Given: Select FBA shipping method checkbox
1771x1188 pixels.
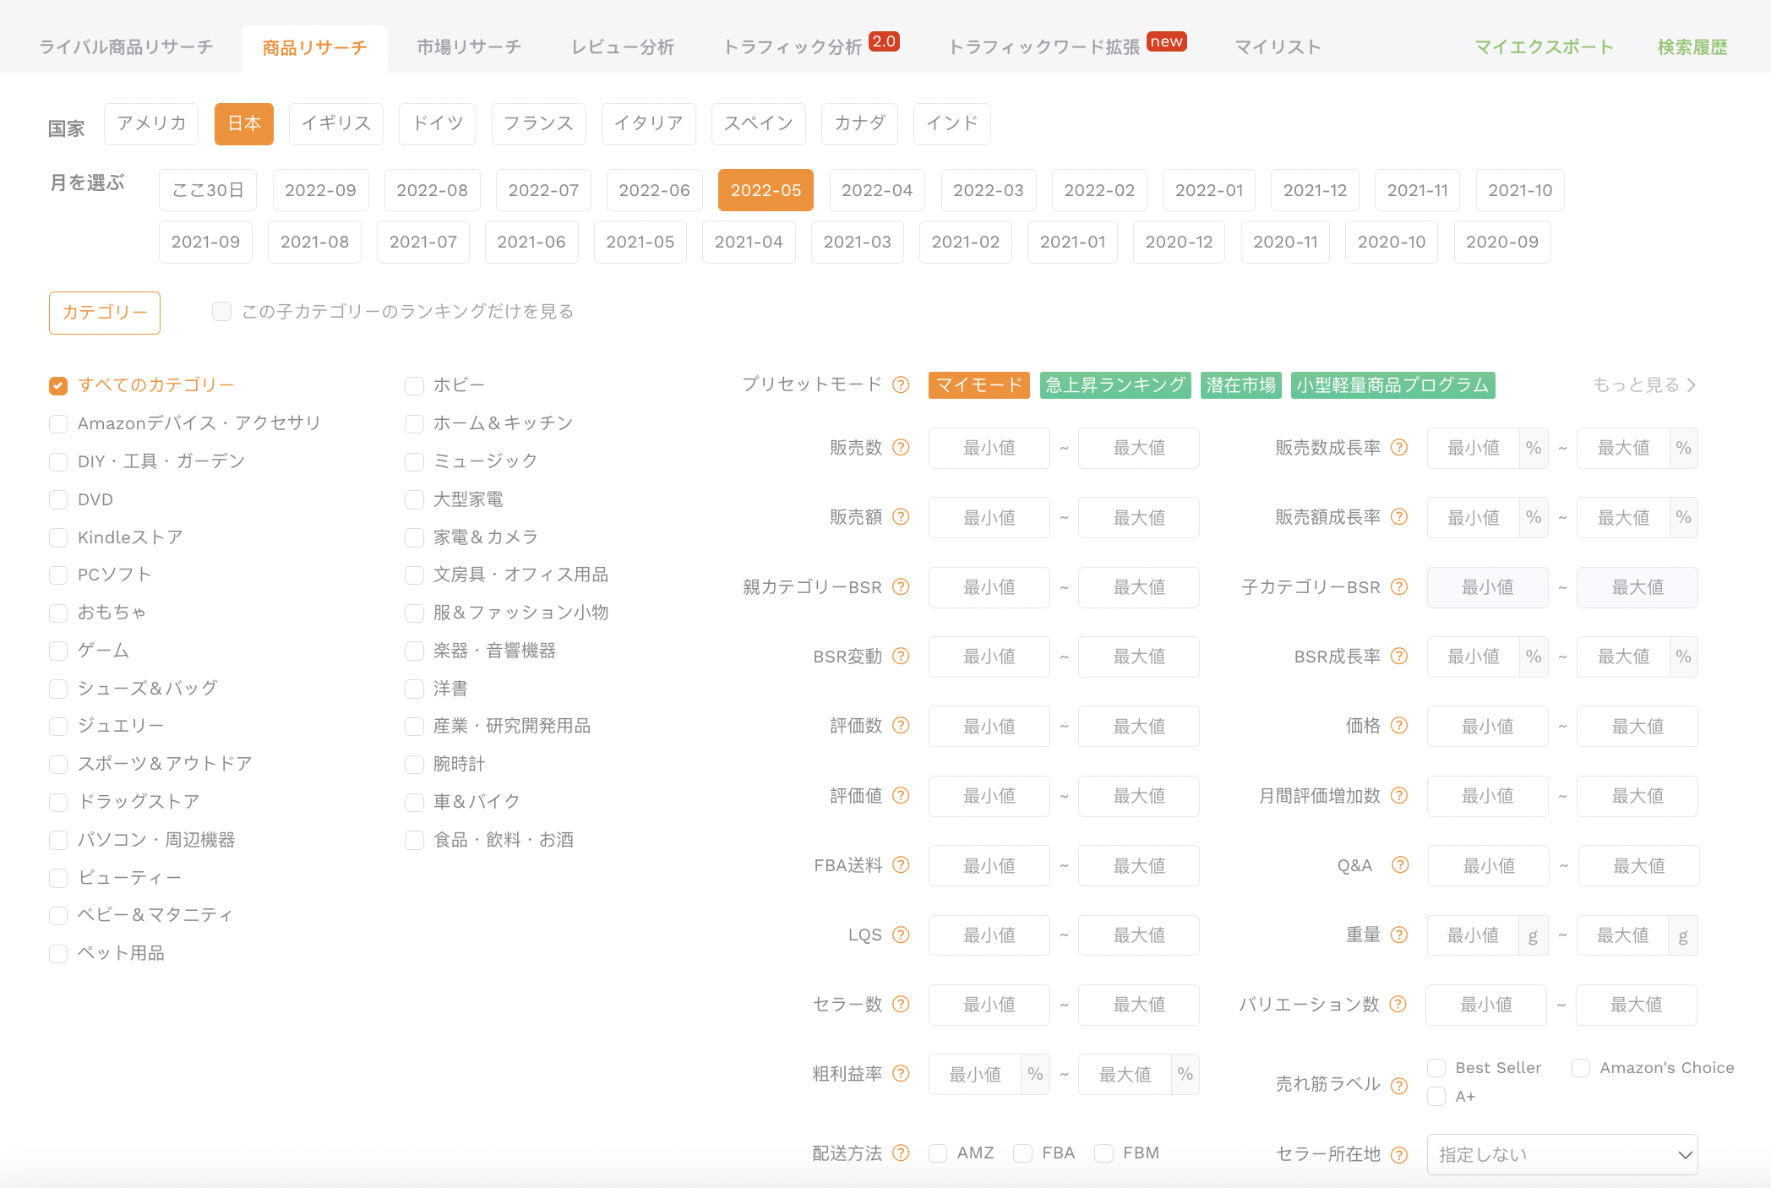Looking at the screenshot, I should pyautogui.click(x=1022, y=1153).
